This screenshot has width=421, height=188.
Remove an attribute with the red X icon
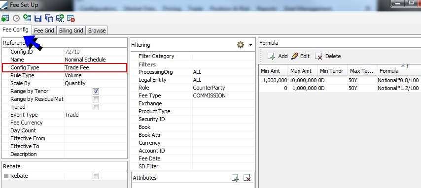click(247, 178)
